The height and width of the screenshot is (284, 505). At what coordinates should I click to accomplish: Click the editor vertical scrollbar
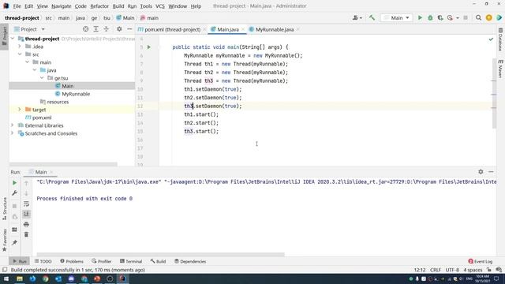495,93
